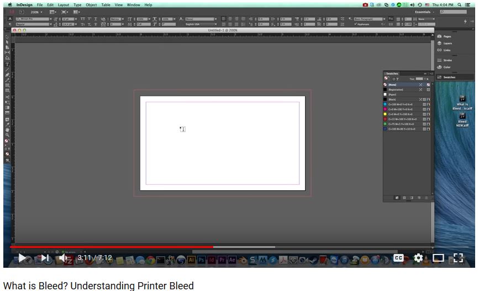
Task: Toggle closed captions on the video
Action: [x=398, y=258]
